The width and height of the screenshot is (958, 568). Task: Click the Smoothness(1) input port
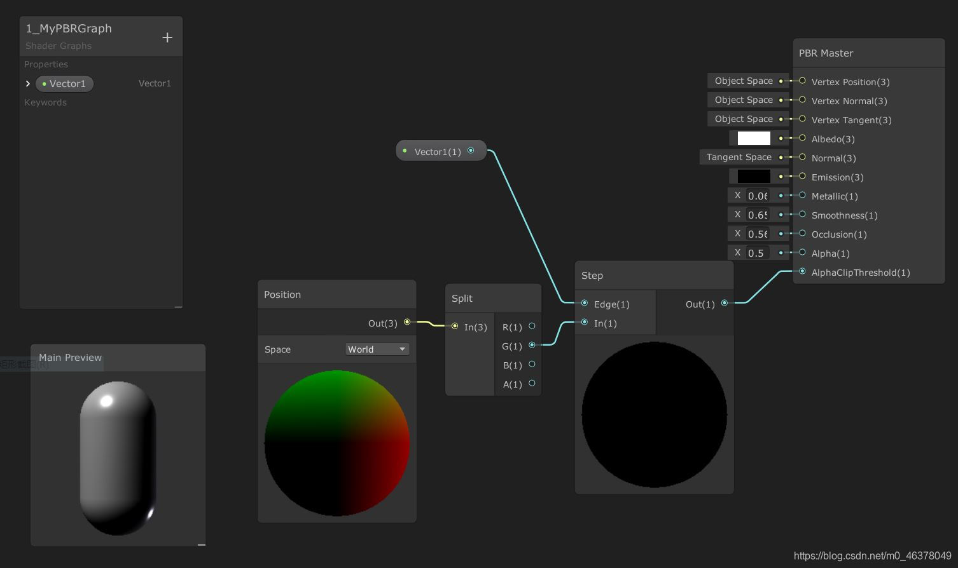pyautogui.click(x=802, y=214)
